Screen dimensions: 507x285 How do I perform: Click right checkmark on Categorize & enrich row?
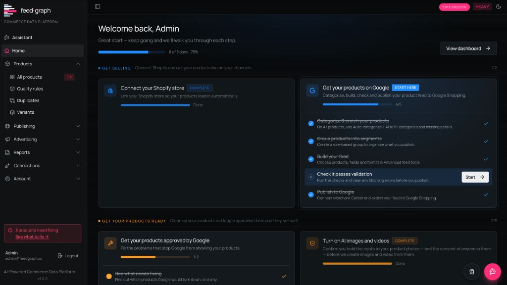pos(486,123)
